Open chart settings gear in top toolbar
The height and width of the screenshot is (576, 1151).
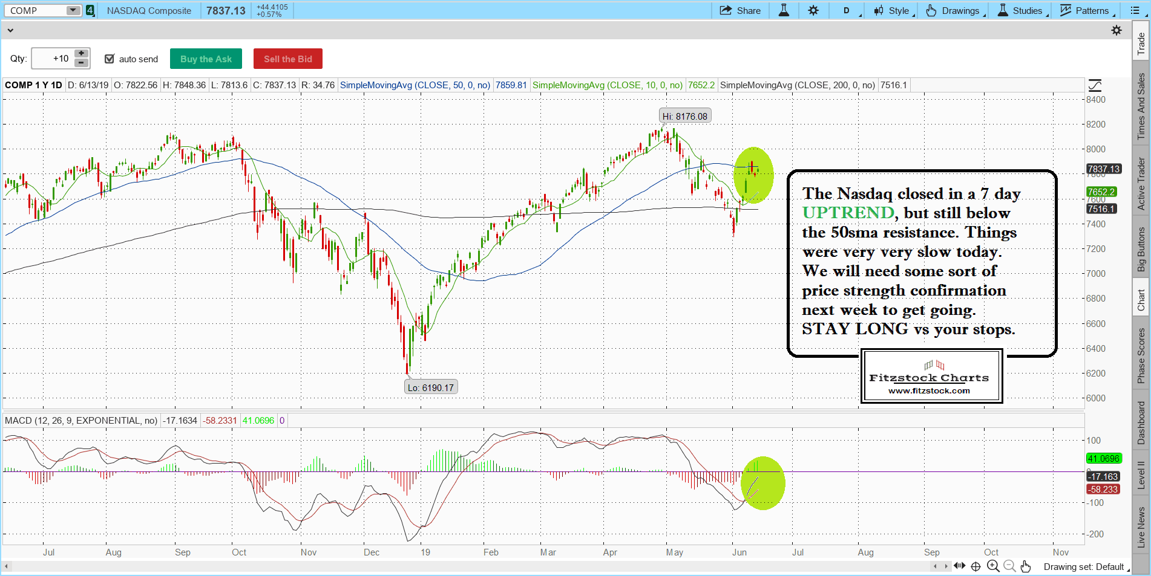tap(813, 10)
